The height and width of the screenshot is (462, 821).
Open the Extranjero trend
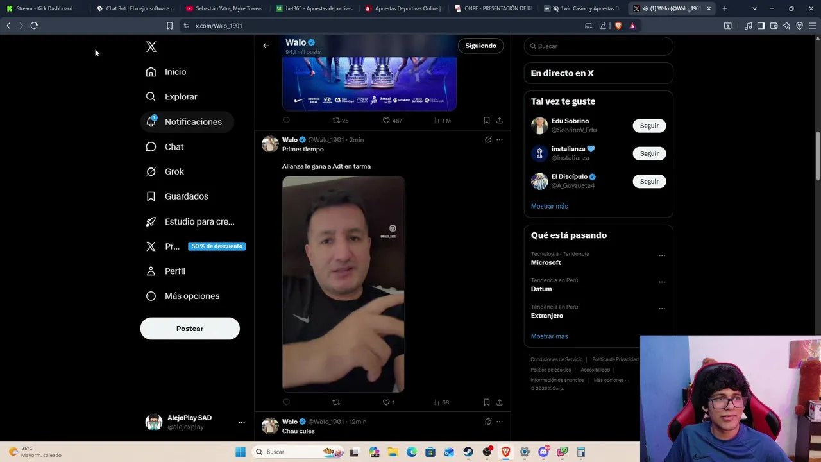click(x=547, y=316)
